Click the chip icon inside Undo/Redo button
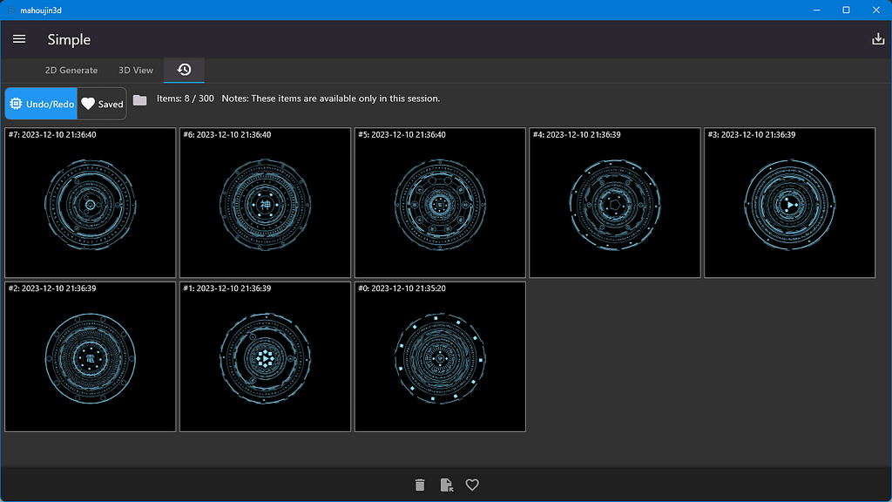This screenshot has height=502, width=892. pos(17,103)
